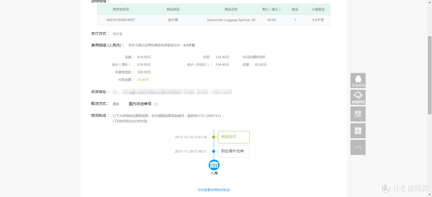Open the customer service hotline icon

click(358, 97)
